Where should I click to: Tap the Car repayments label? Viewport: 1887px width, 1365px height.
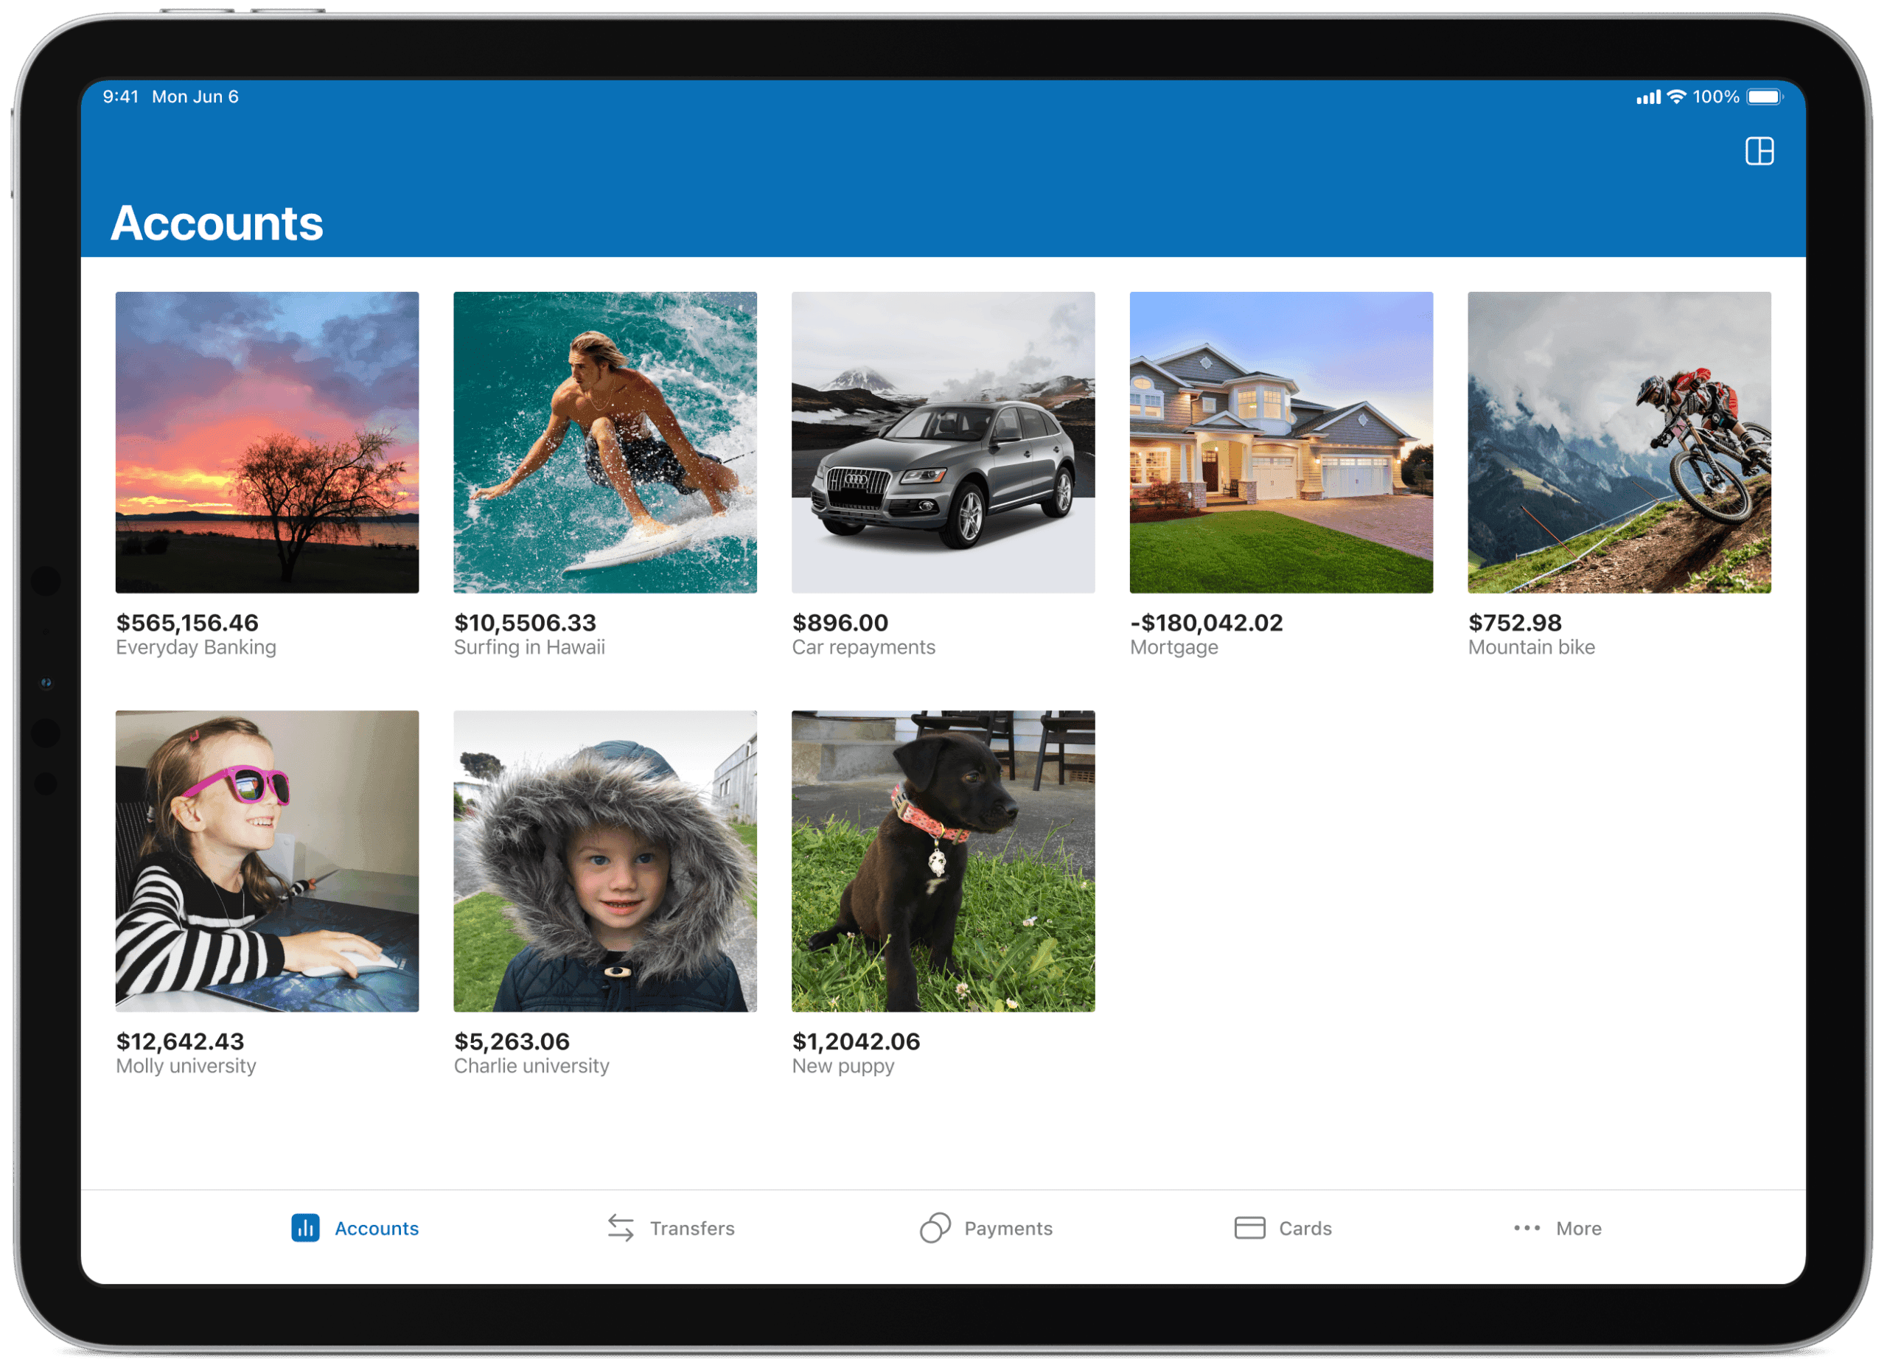pos(864,647)
